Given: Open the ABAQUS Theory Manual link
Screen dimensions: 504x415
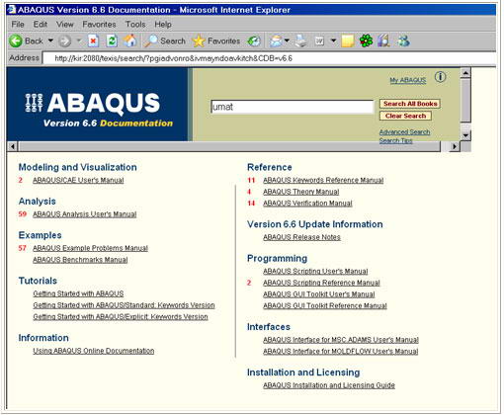Looking at the screenshot, I should (x=300, y=192).
